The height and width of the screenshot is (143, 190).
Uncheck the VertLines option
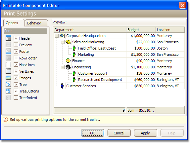coord(16,71)
